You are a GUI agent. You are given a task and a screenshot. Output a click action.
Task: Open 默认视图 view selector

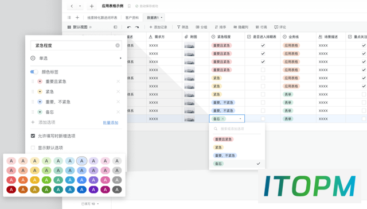[x=80, y=27]
